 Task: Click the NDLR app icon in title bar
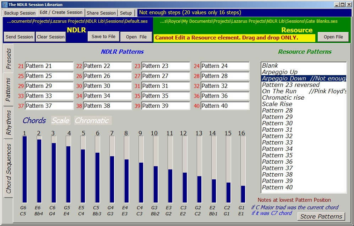4,4
